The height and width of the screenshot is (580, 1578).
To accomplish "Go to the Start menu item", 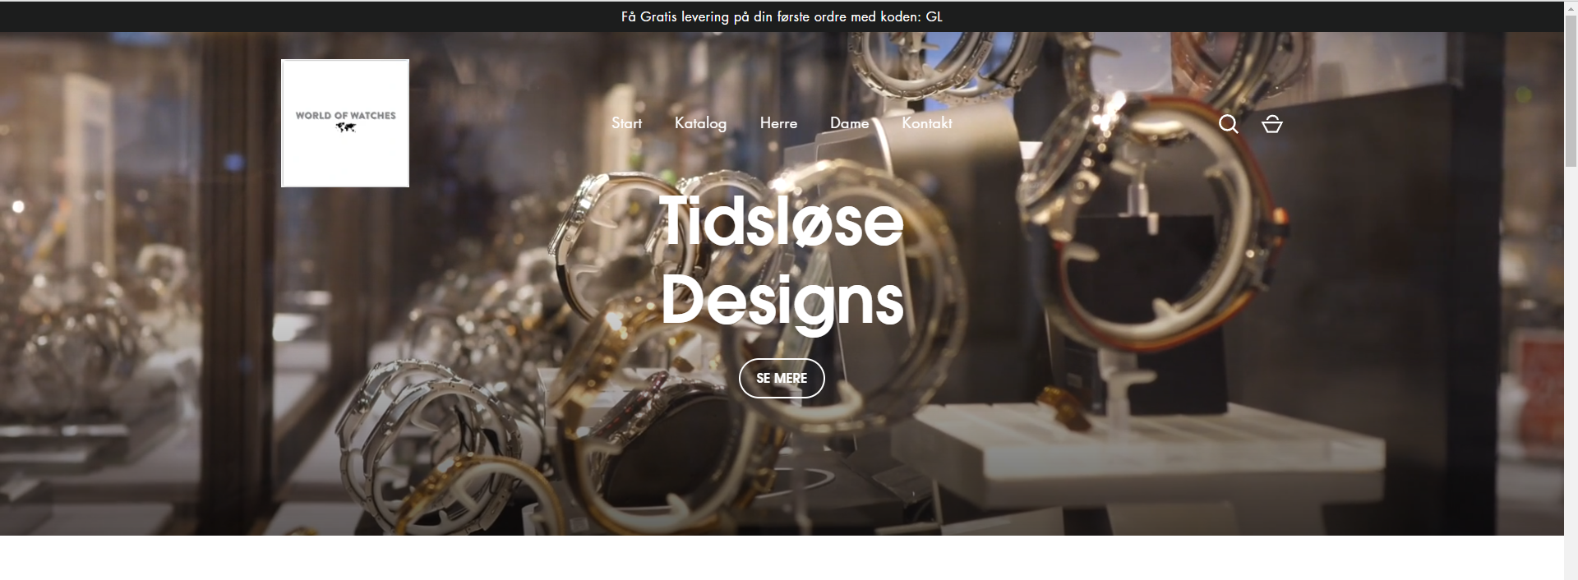I will tap(626, 123).
